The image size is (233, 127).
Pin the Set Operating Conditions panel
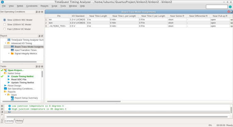click(37, 12)
